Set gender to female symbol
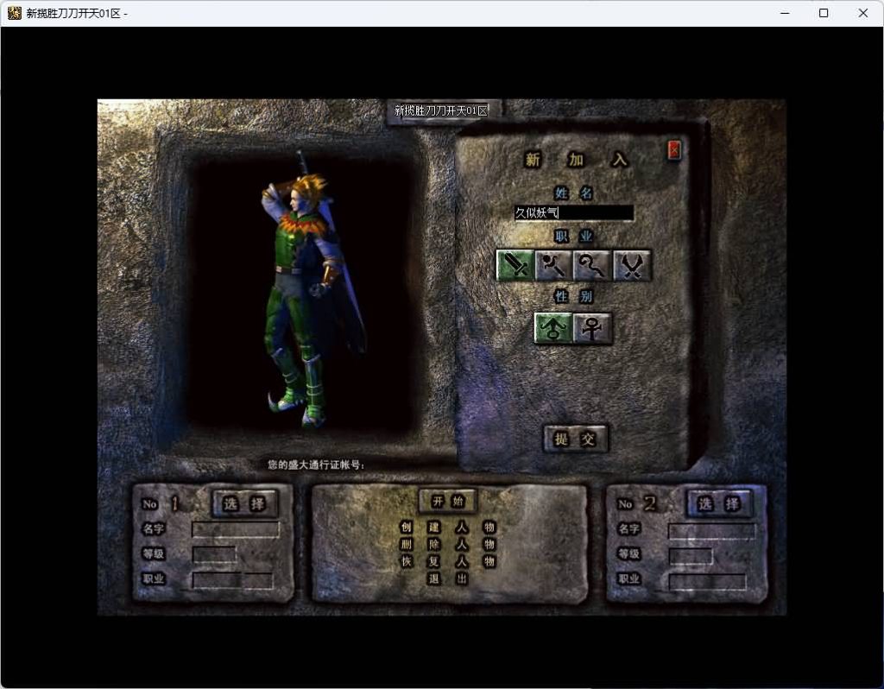884x689 pixels. coord(592,328)
